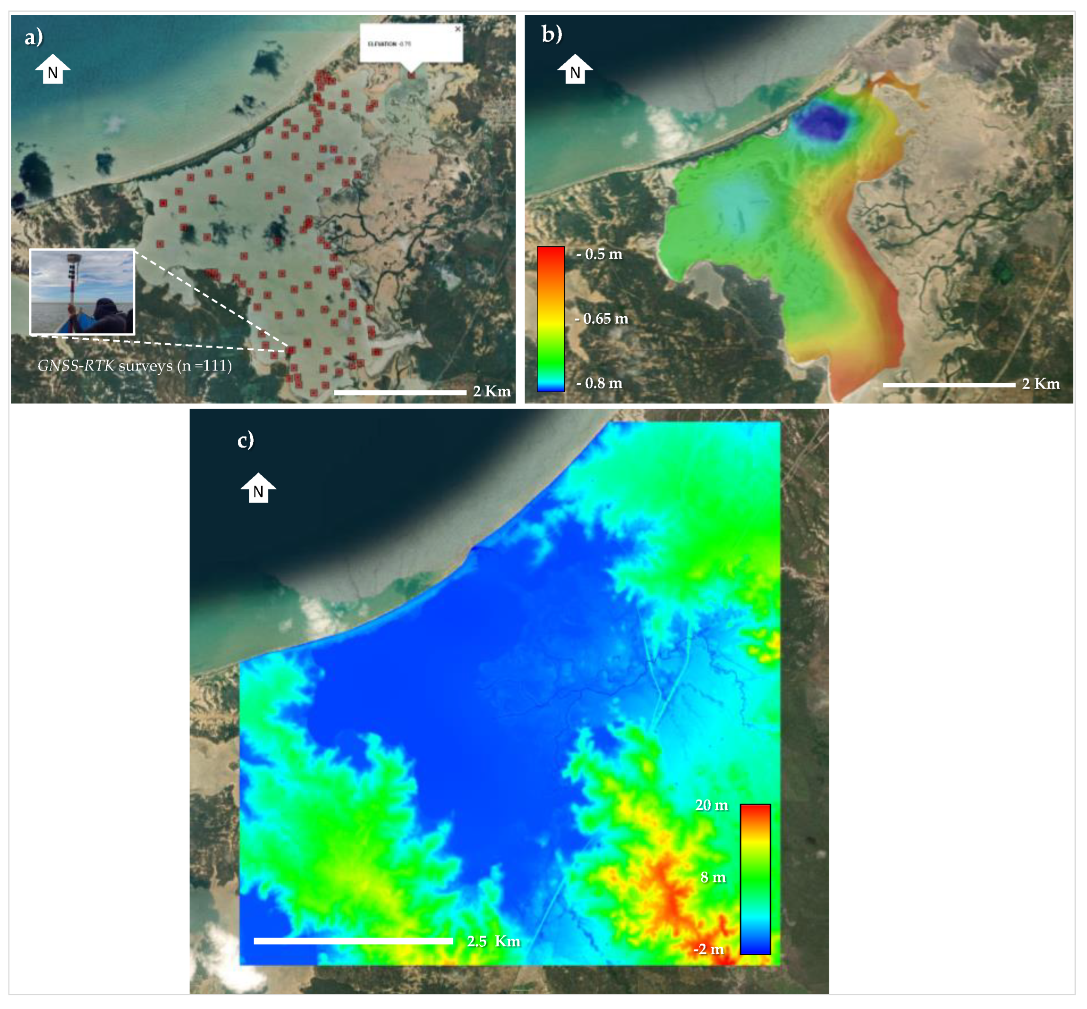This screenshot has height=1009, width=1087.
Task: Click the - 0.65 m legend label
Action: pos(602,319)
